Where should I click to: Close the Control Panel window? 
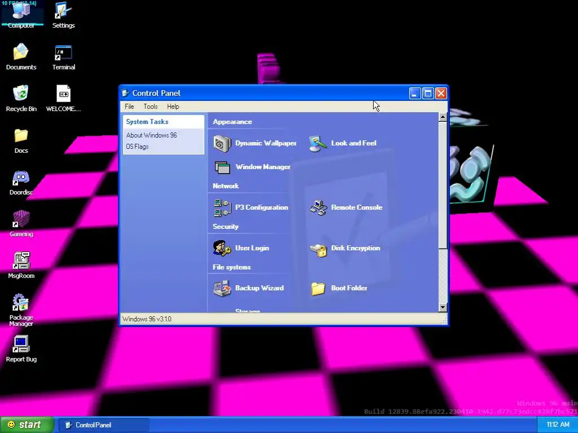coord(441,94)
